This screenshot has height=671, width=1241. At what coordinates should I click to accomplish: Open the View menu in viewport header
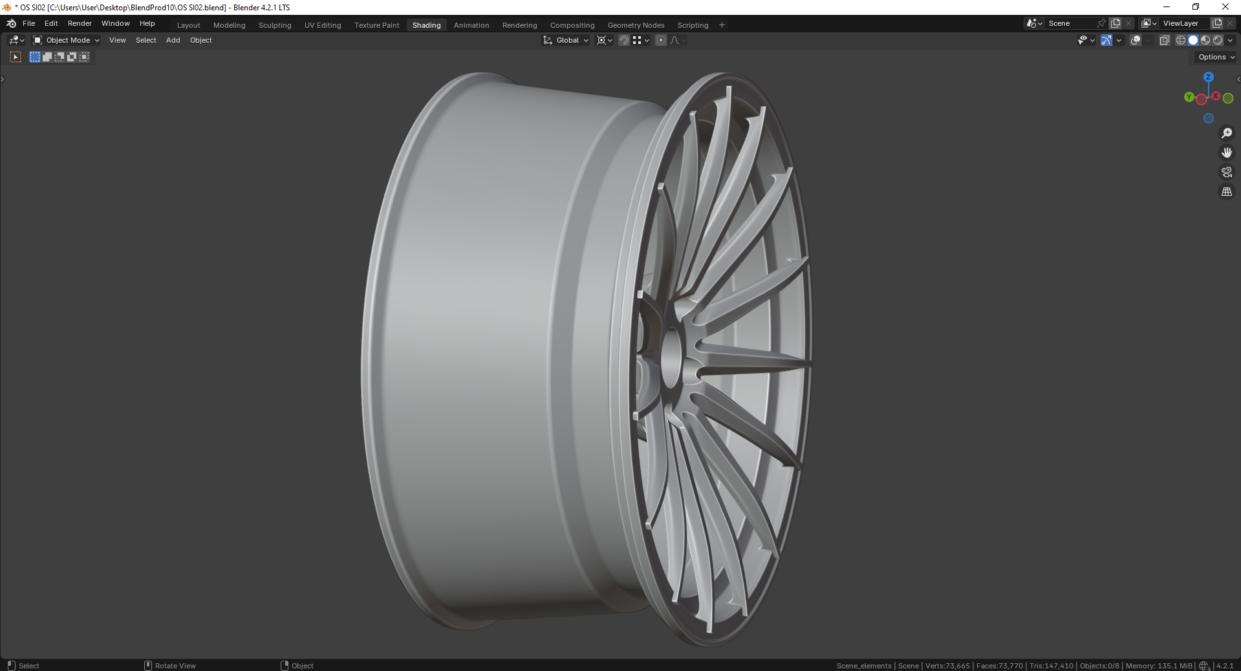(118, 40)
